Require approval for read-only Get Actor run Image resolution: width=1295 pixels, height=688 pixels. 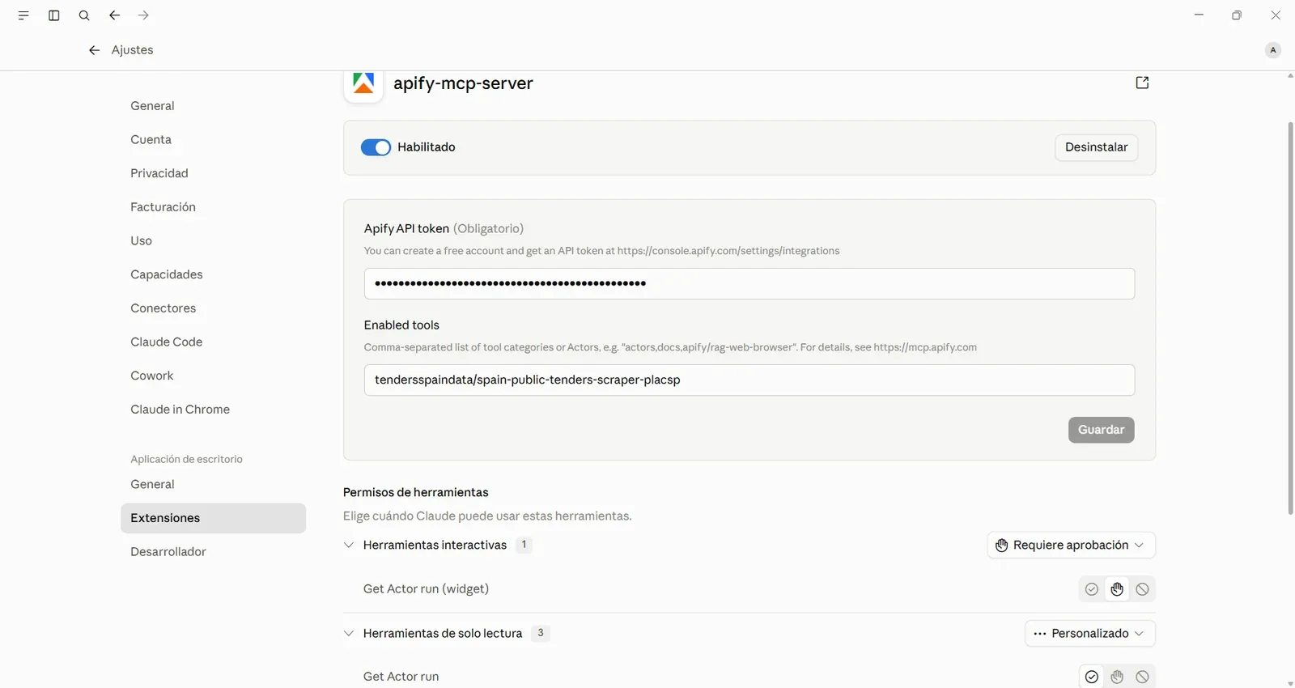click(1117, 677)
